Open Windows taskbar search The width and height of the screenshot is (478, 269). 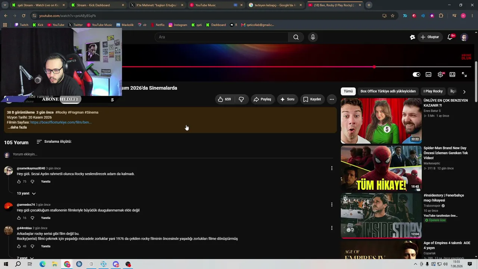(x=18, y=264)
